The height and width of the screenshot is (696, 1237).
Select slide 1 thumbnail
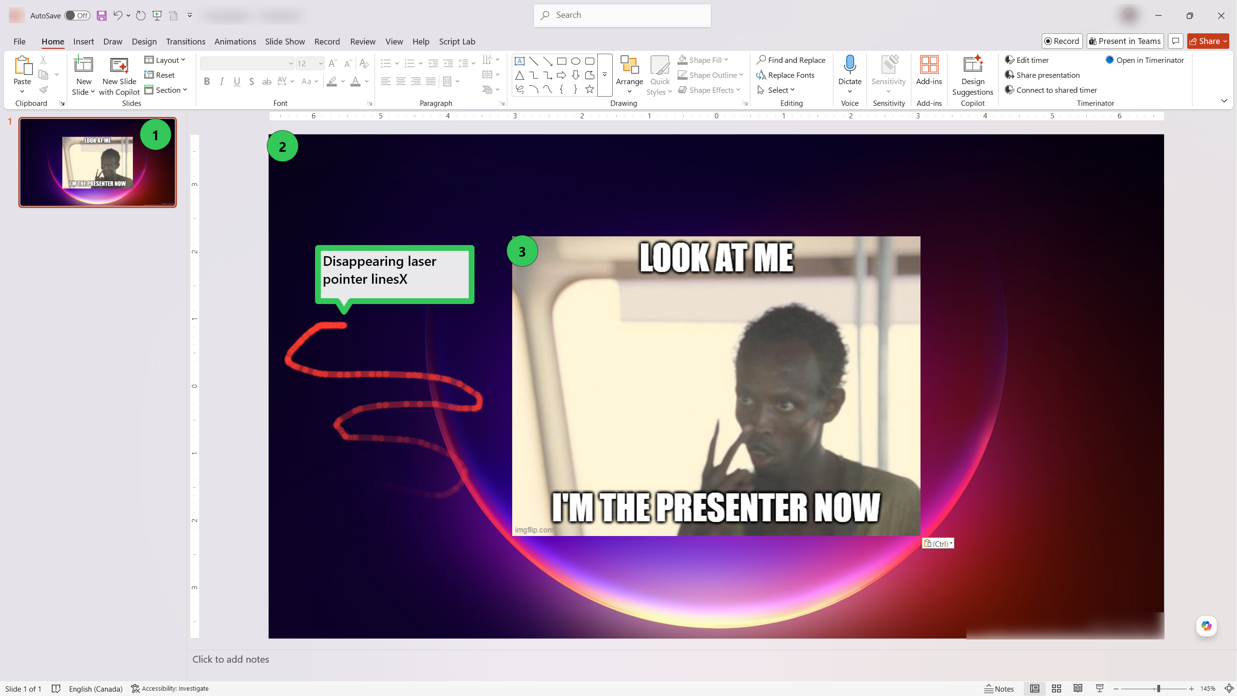coord(98,162)
